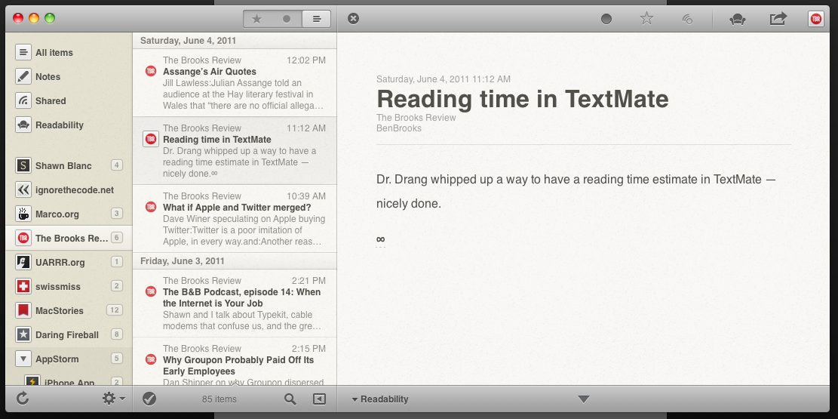Select Marco.org feed
838x419 pixels.
[x=69, y=214]
